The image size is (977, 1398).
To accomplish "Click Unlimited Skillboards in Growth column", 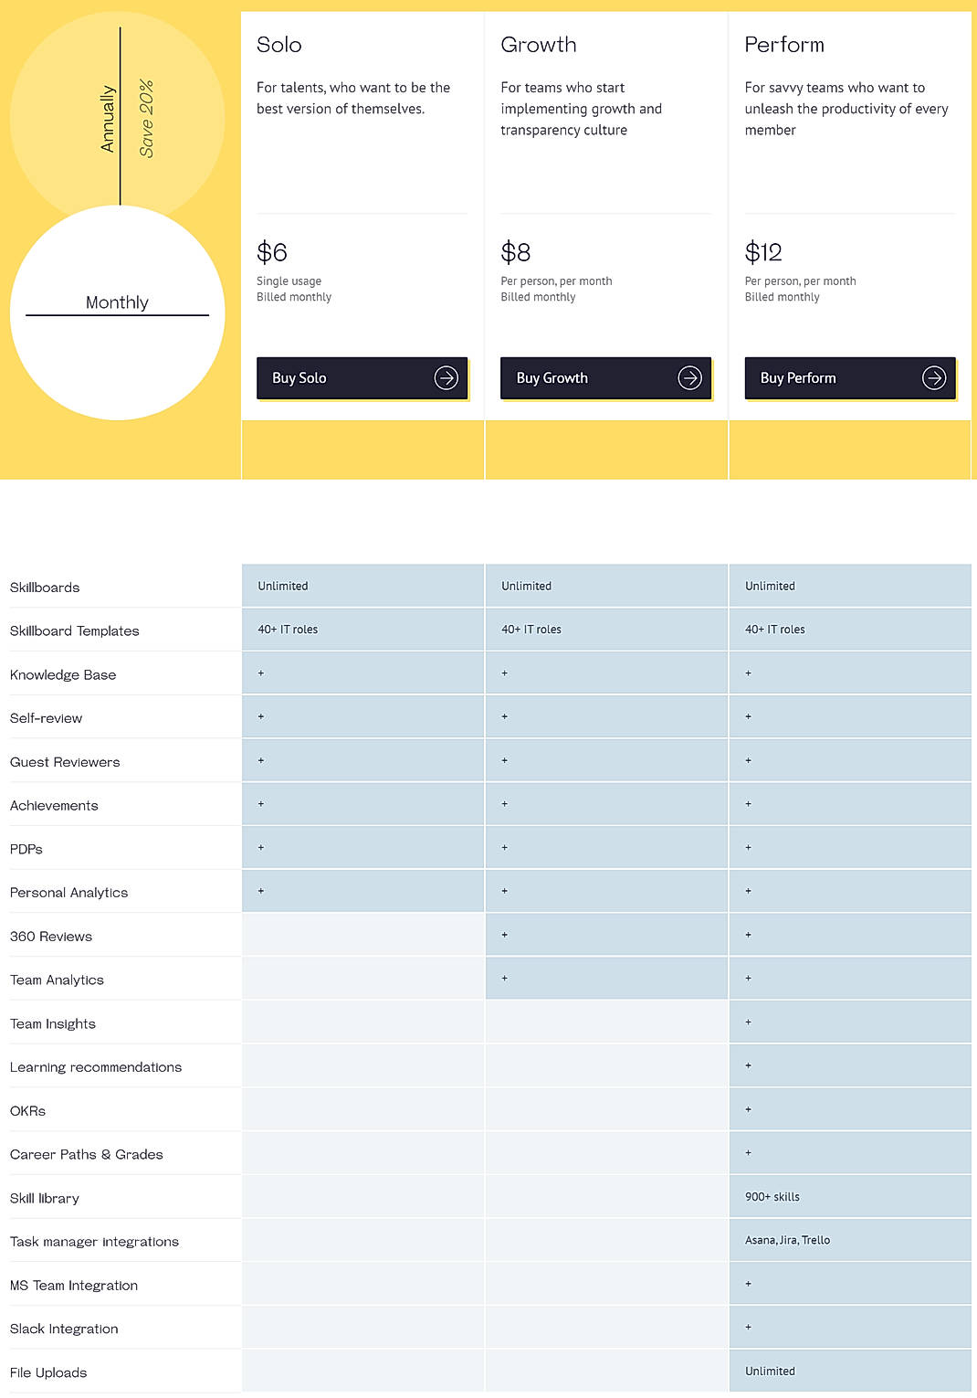I will point(527,587).
